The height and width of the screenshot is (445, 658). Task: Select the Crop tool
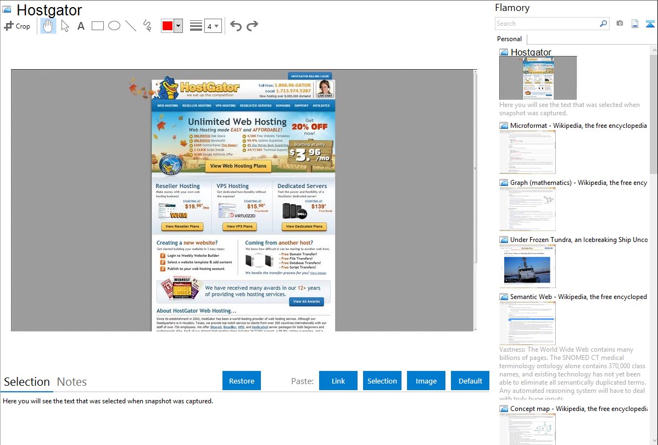point(17,26)
